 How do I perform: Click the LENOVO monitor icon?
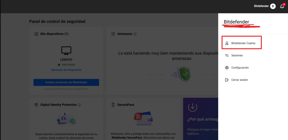[x=66, y=50]
